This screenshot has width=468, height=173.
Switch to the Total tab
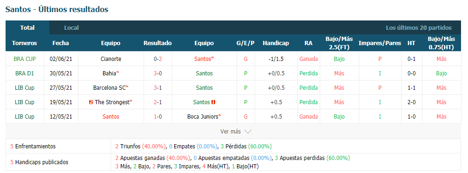tap(27, 28)
